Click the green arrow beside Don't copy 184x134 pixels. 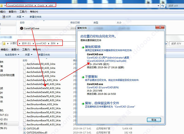pos(83,77)
